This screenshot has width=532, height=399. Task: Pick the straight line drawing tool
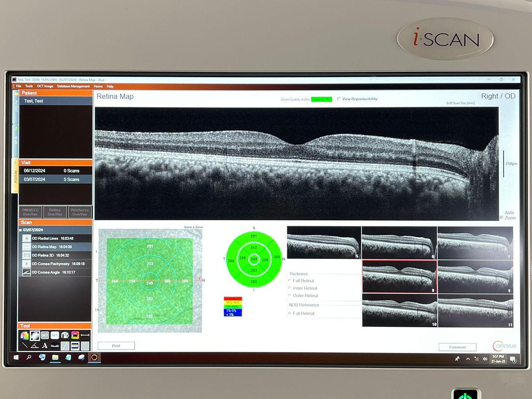[x=25, y=346]
